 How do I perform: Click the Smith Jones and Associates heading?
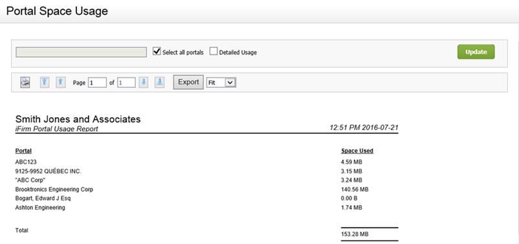coord(78,119)
